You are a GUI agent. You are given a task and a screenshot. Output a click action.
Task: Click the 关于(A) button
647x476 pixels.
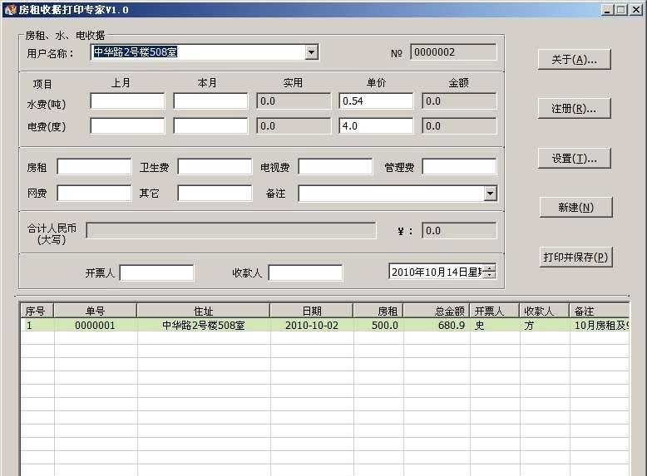575,59
